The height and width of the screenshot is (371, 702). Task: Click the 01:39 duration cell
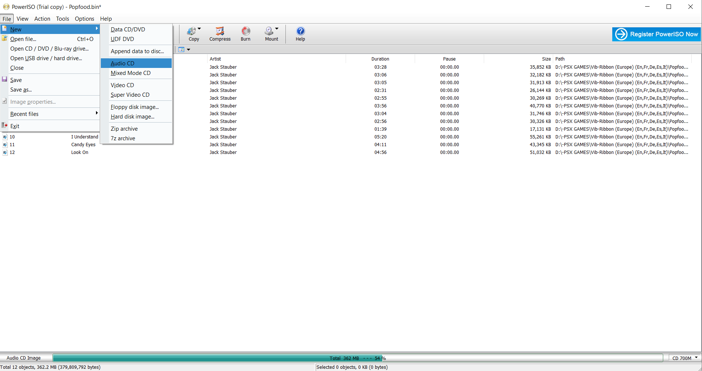click(380, 129)
